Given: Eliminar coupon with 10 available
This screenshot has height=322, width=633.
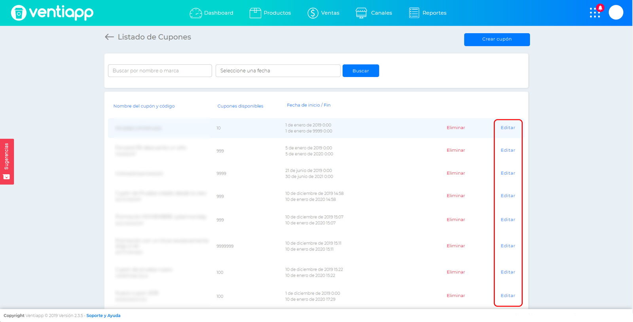Looking at the screenshot, I should click(456, 128).
